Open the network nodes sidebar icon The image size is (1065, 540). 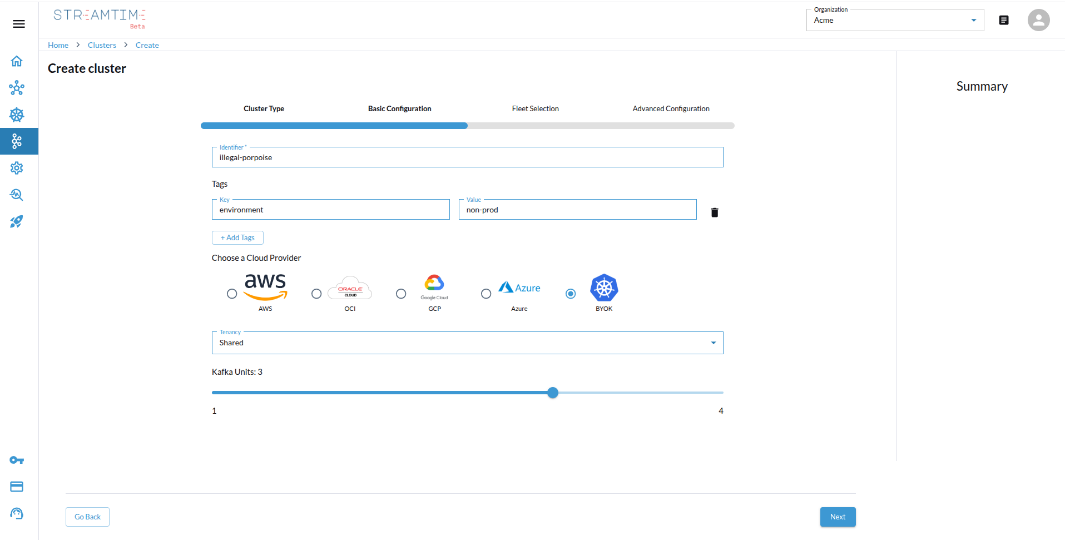[x=17, y=88]
